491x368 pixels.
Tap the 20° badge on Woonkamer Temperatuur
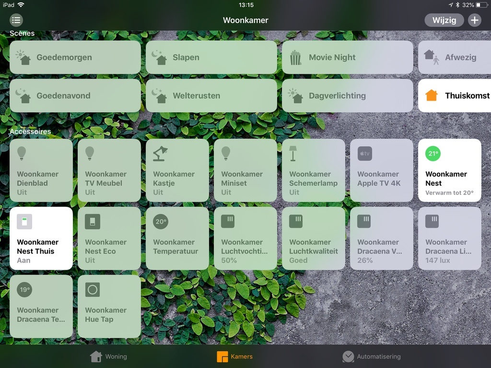(x=161, y=221)
